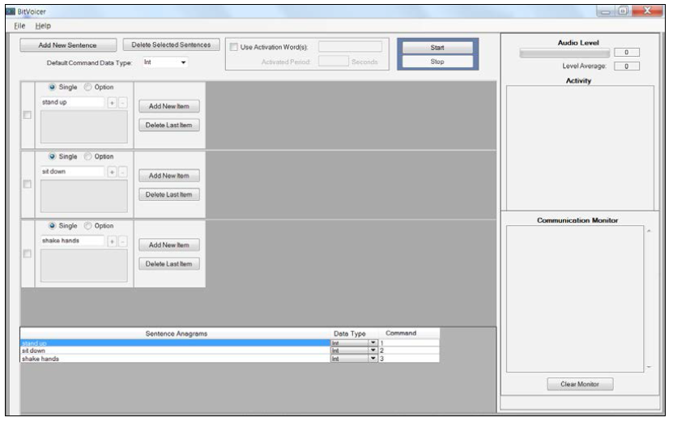Screen dimensions: 673x426
Task: Open Data Type dropdown for 'shake hands' row
Action: click(x=373, y=358)
